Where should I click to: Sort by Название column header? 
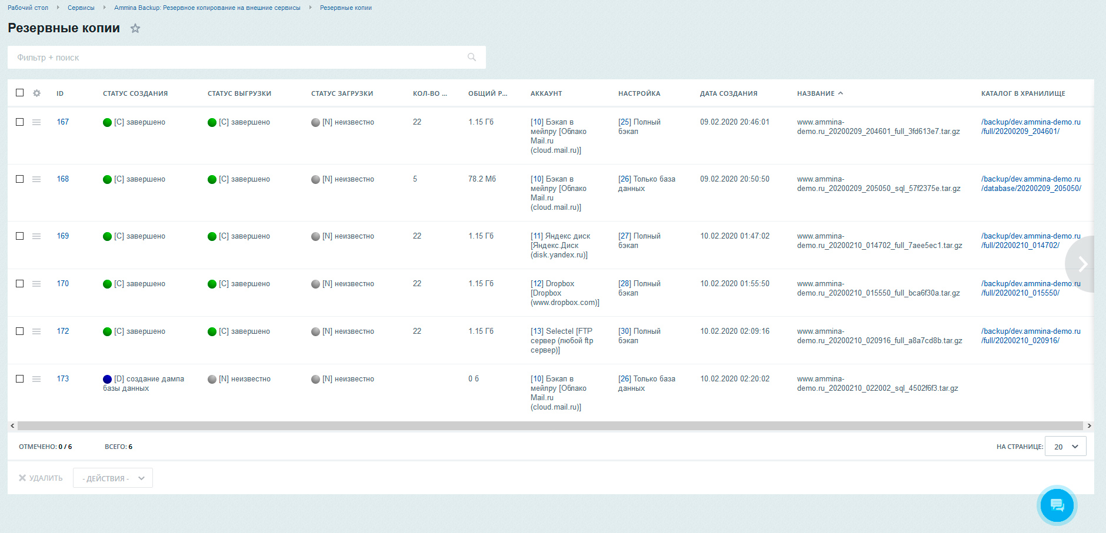pyautogui.click(x=819, y=93)
